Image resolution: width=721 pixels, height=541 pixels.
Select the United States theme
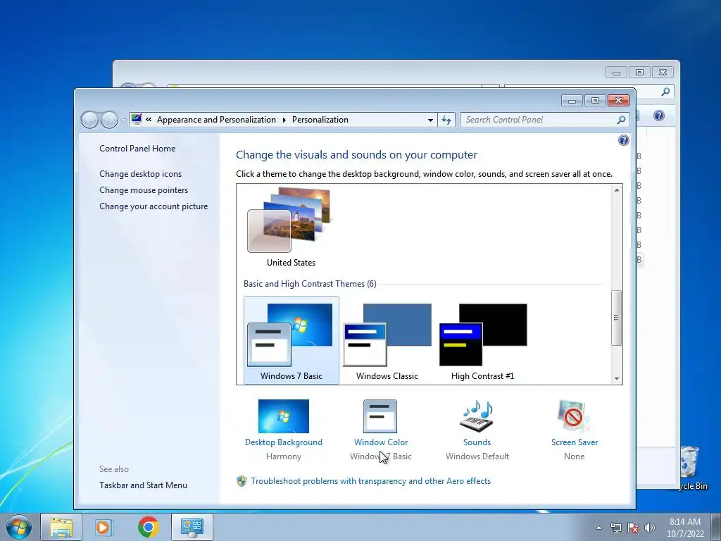click(291, 228)
